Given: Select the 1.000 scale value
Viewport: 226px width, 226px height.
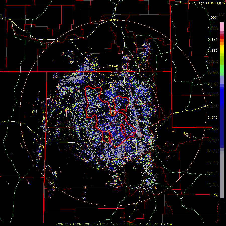Looking at the screenshot, I should coord(213,28).
